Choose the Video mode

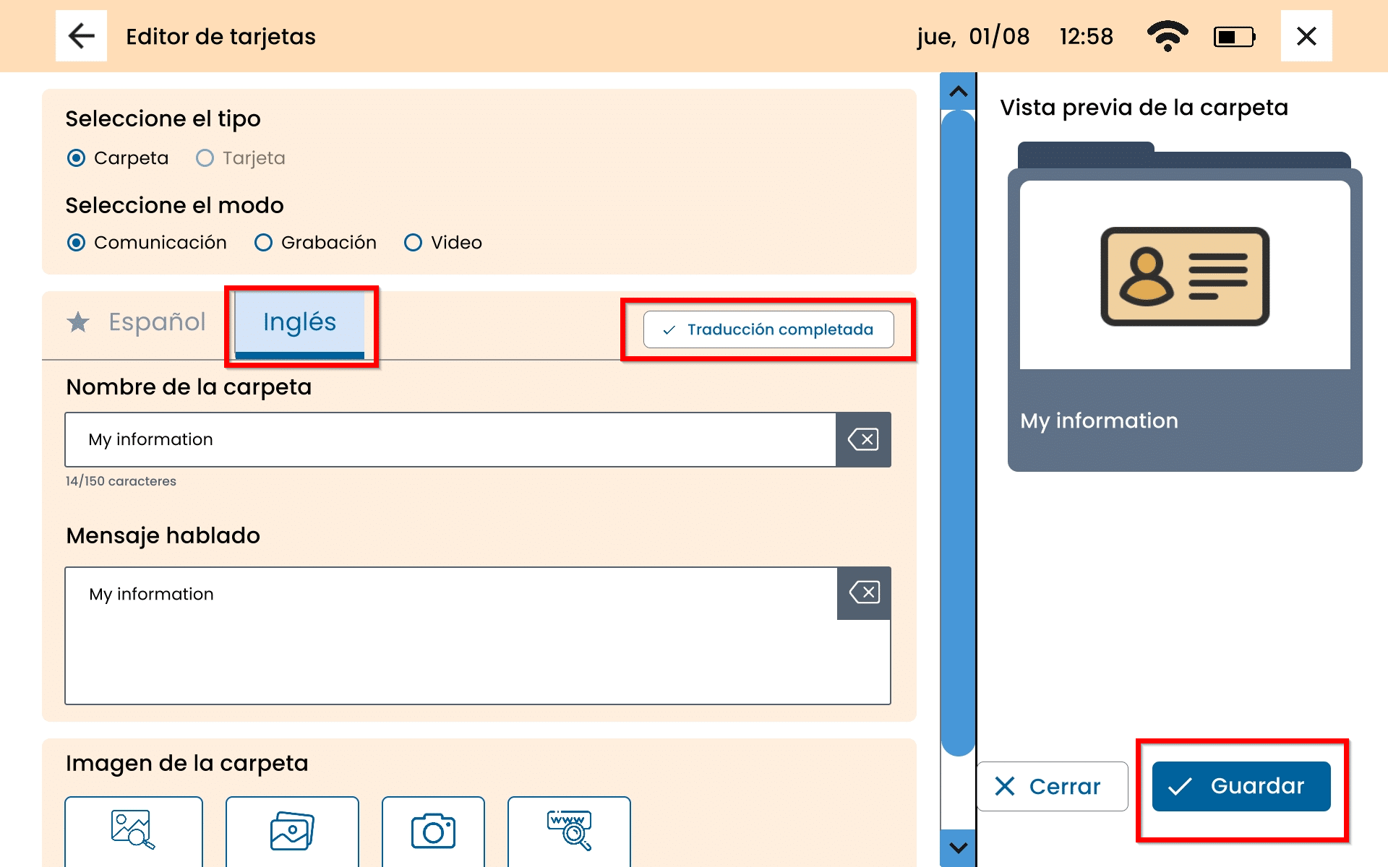coord(413,243)
